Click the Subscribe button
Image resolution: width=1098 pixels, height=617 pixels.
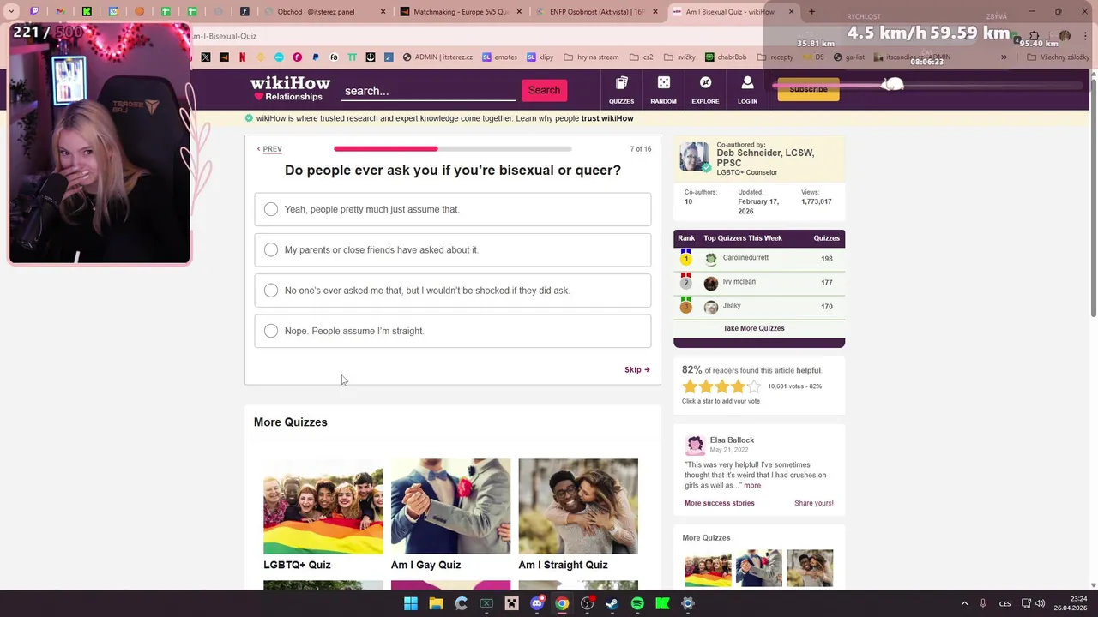808,89
